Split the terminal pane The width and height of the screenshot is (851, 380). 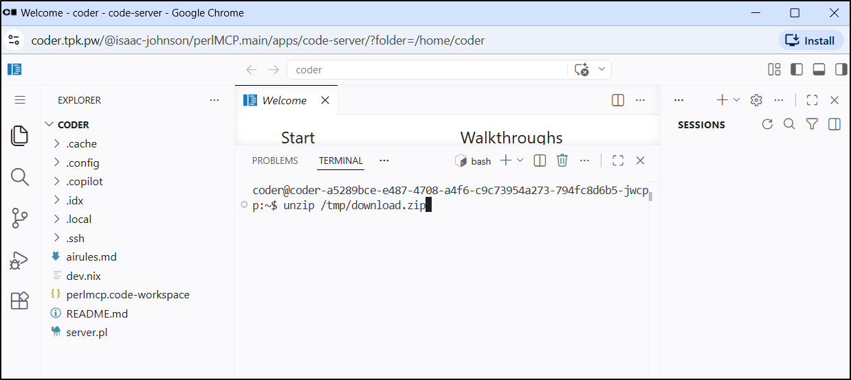540,161
